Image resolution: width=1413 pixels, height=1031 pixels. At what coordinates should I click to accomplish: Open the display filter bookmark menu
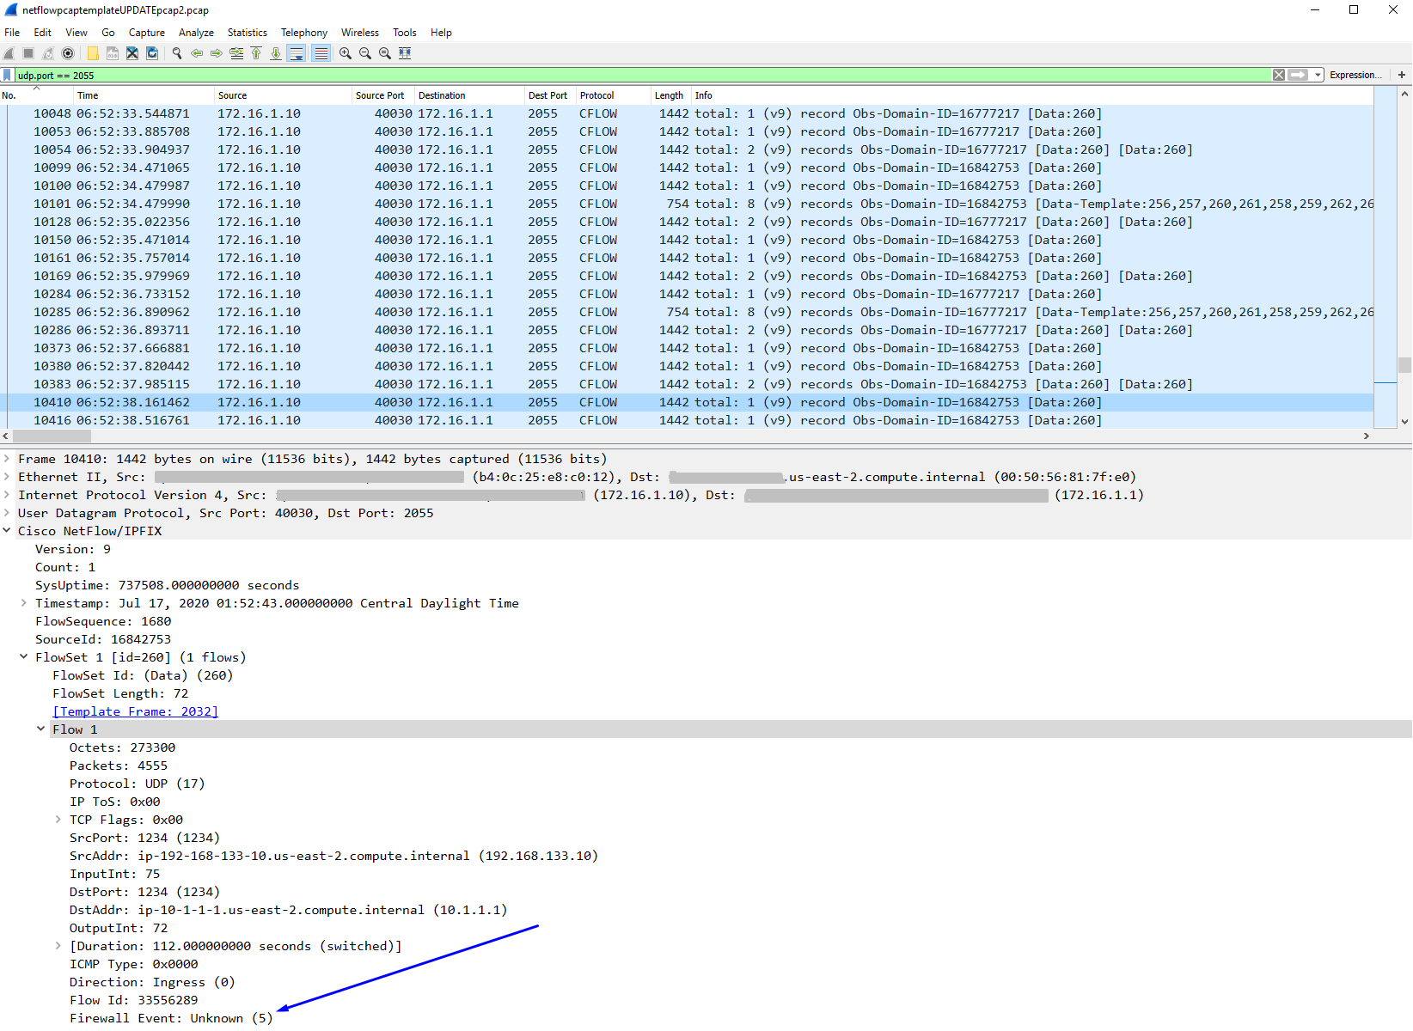pos(7,75)
